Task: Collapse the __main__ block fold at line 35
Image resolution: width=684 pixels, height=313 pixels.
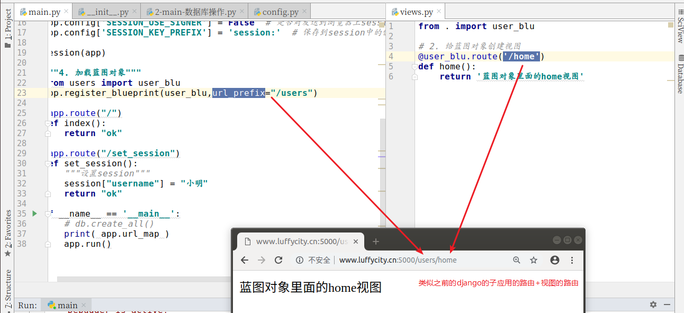Action: click(48, 214)
